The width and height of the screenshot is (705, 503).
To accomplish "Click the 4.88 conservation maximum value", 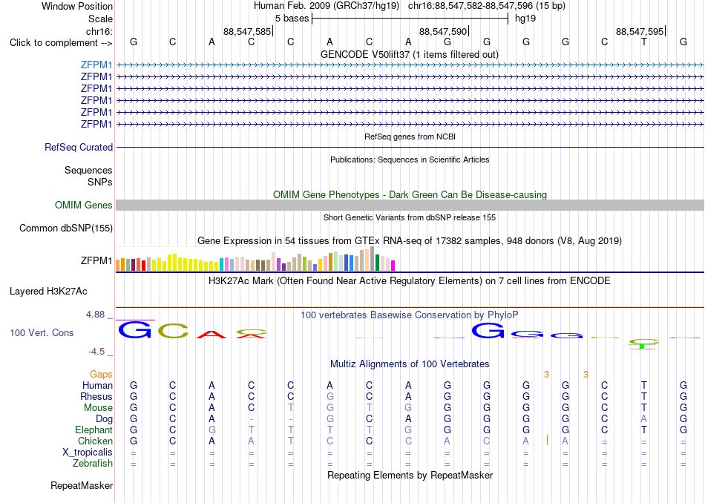I will 95,315.
